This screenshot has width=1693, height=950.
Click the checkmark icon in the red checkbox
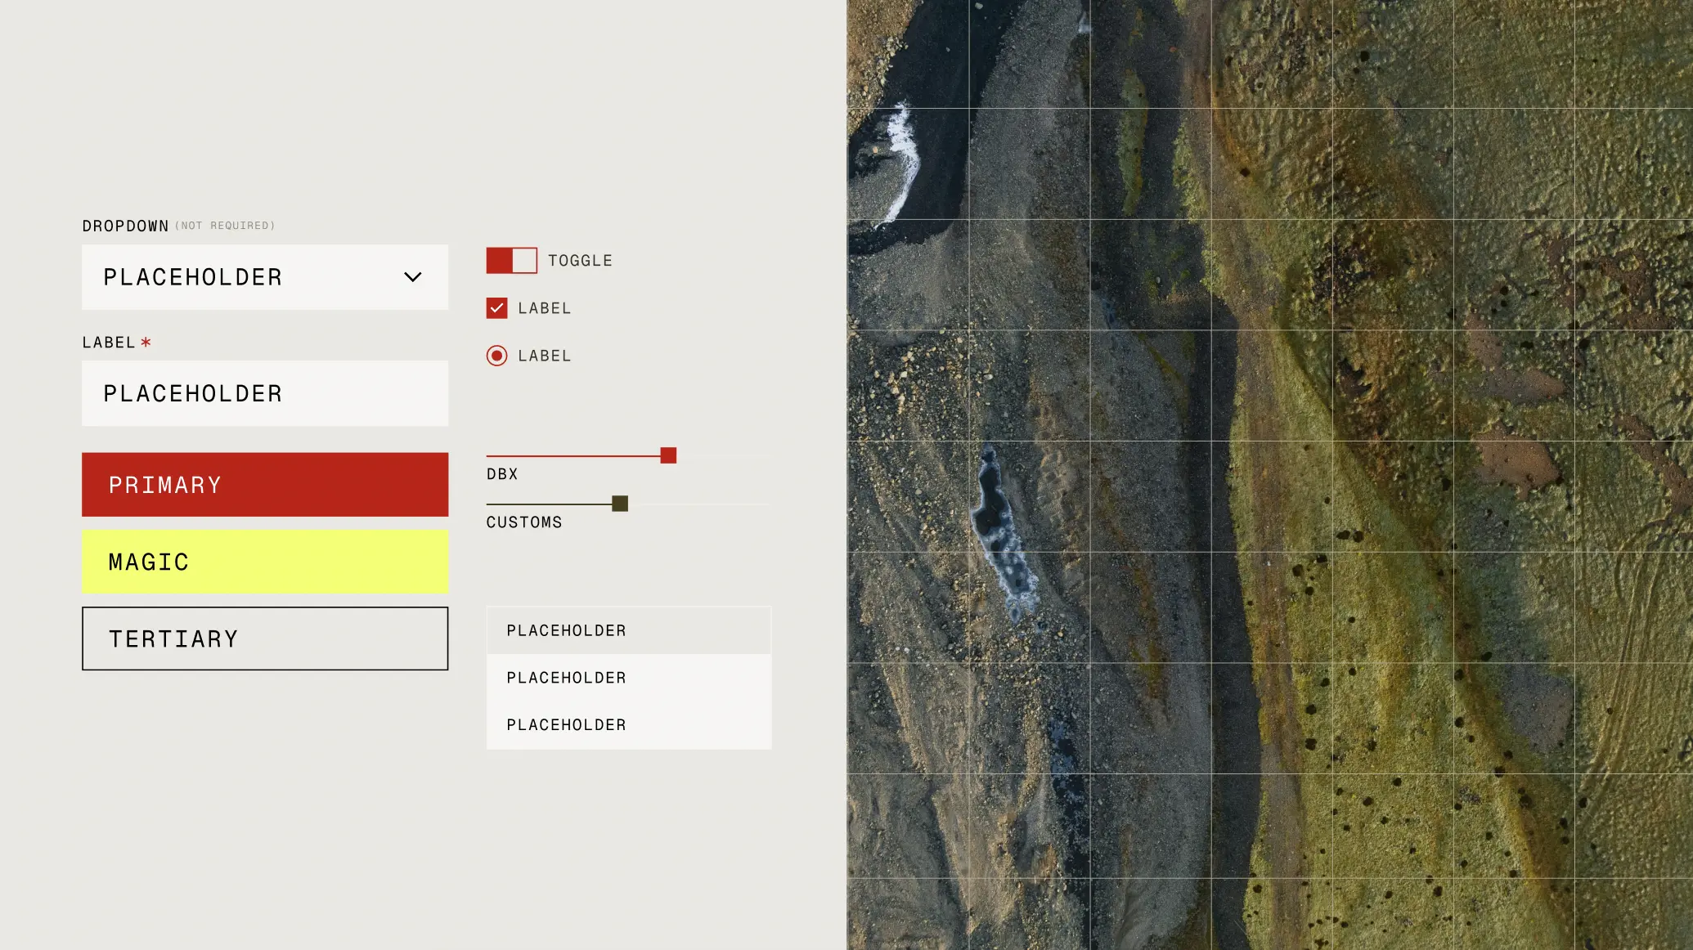pos(496,308)
